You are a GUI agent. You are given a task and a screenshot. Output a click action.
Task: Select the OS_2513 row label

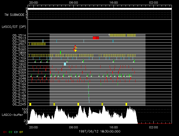tap(19, 38)
